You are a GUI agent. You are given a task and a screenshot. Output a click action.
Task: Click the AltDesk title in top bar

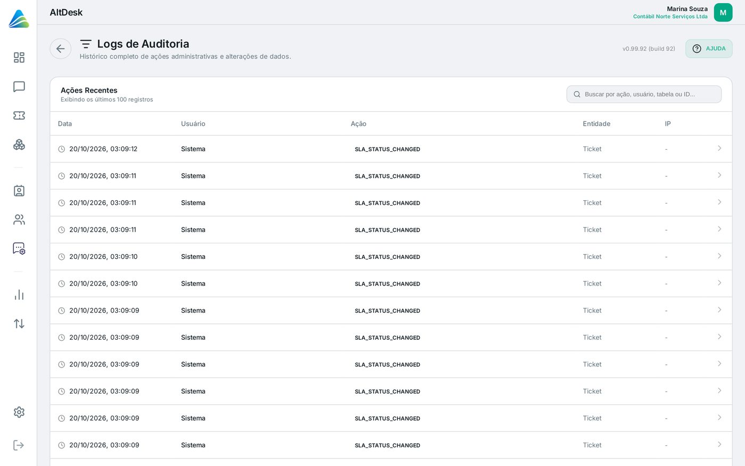coord(66,12)
